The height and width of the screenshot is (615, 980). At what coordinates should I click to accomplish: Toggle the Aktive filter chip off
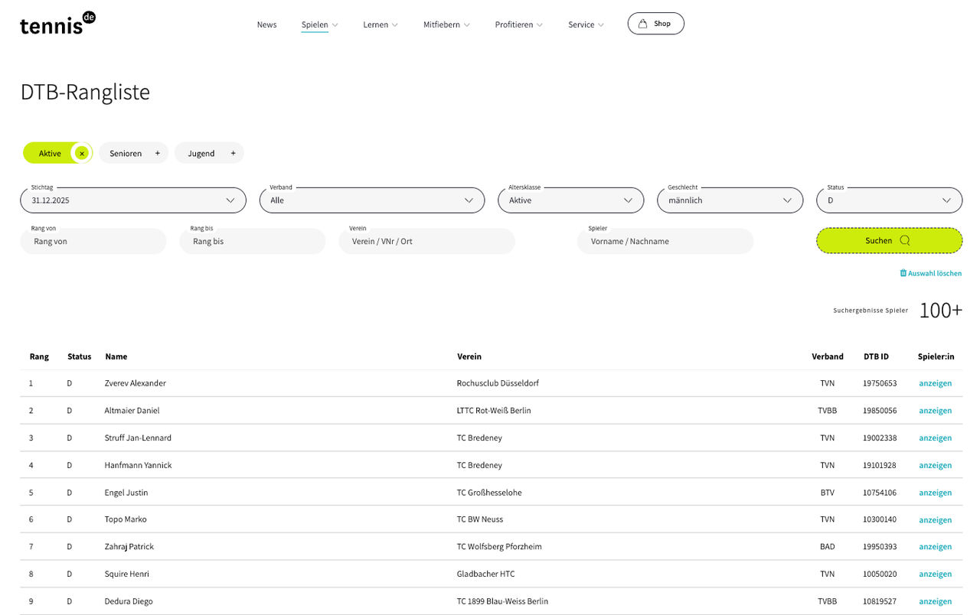[x=50, y=153]
